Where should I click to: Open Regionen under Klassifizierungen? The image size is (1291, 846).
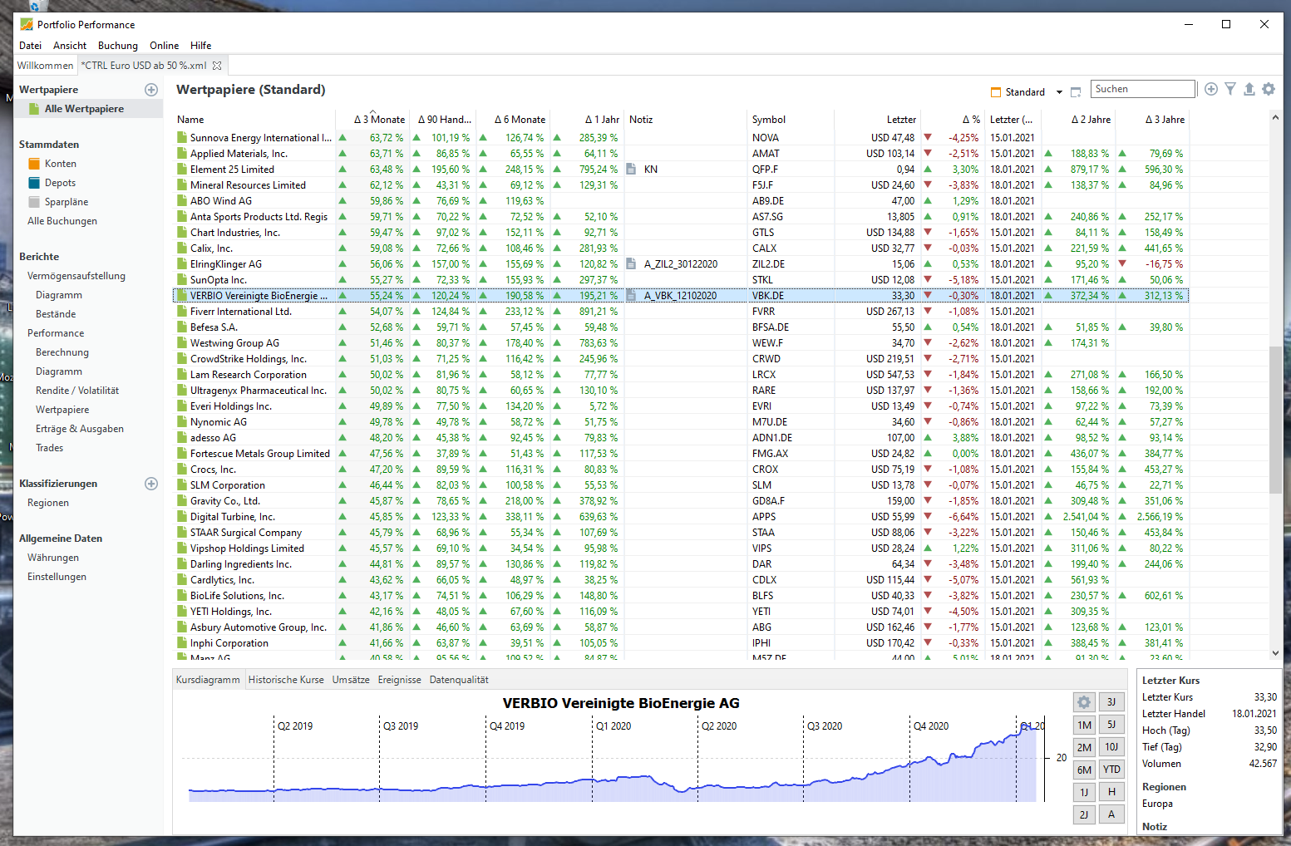click(48, 503)
